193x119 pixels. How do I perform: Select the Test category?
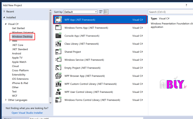pos(14,92)
